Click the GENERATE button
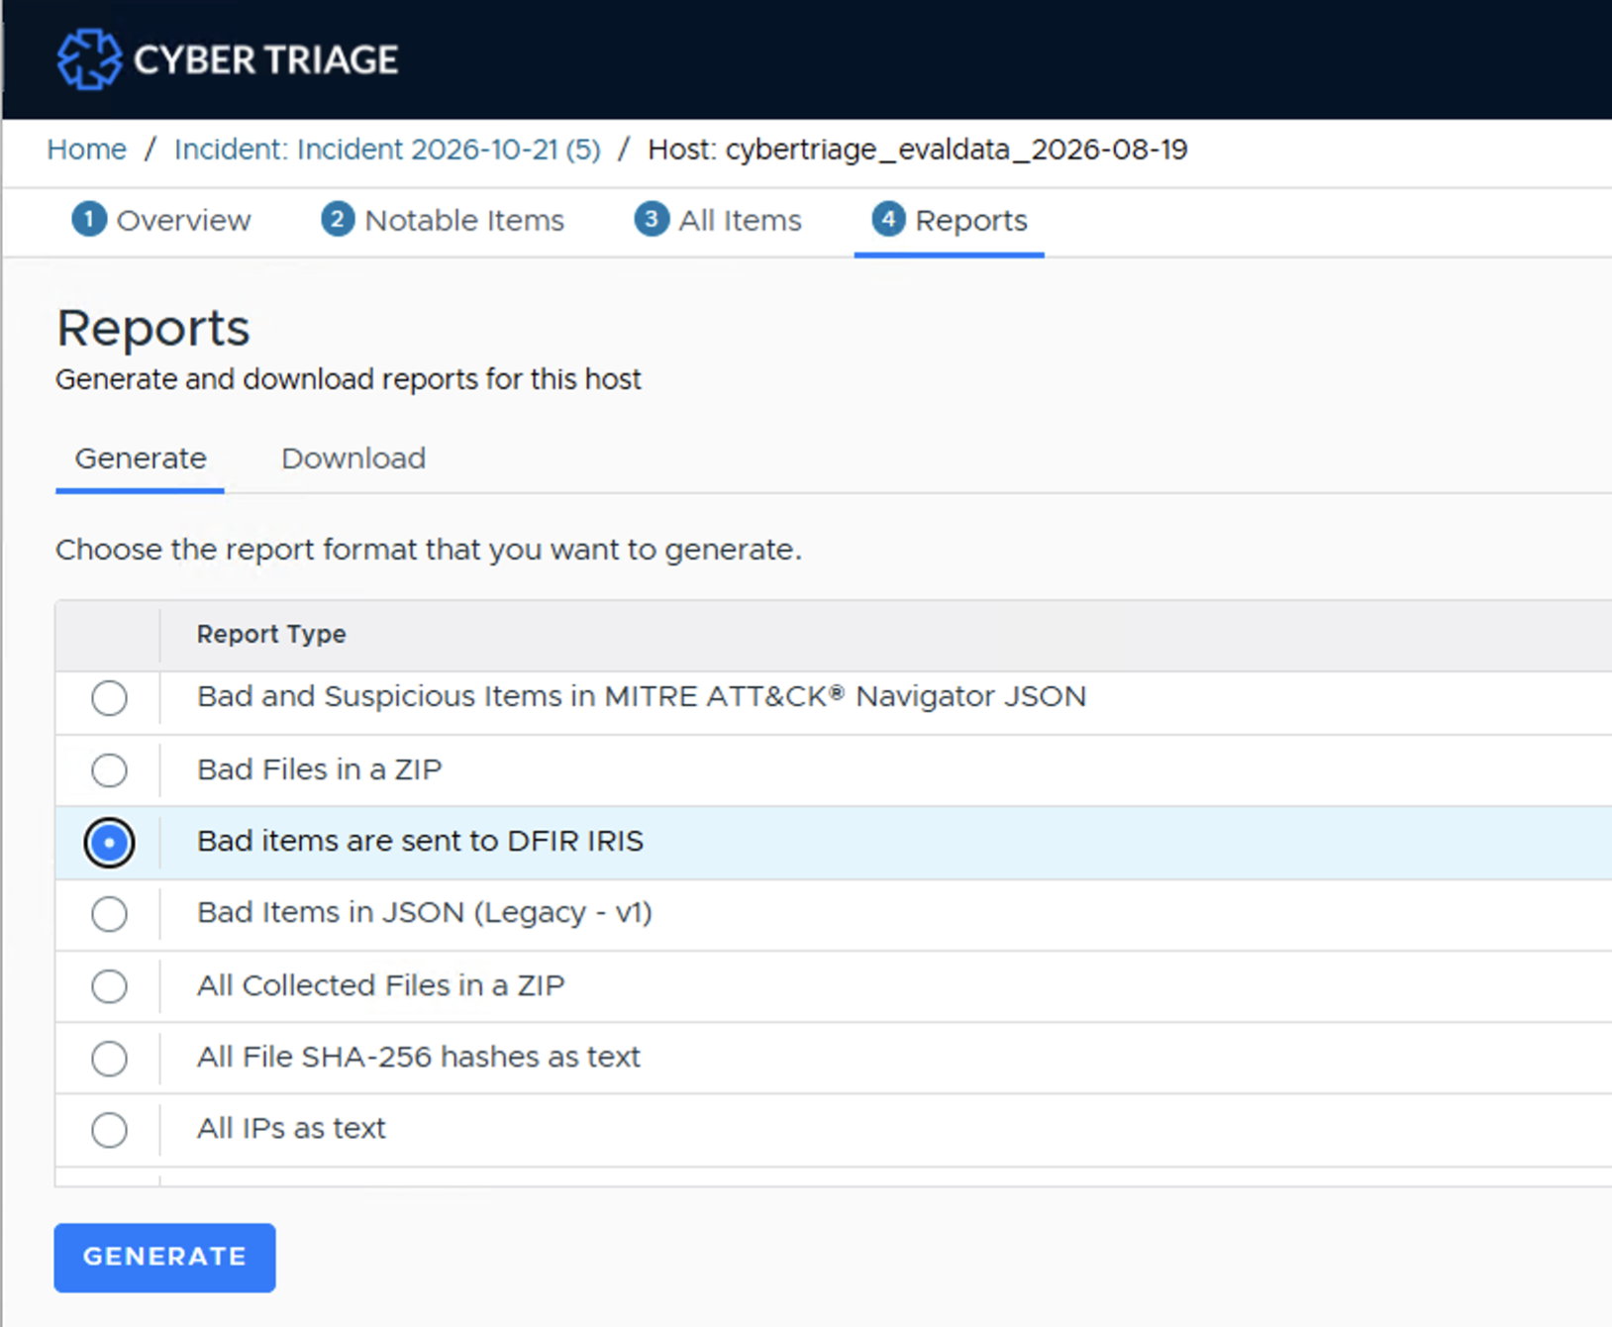This screenshot has height=1327, width=1612. [x=164, y=1257]
